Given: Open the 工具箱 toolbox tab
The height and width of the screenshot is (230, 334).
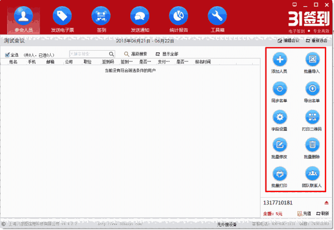Looking at the screenshot, I should point(218,20).
